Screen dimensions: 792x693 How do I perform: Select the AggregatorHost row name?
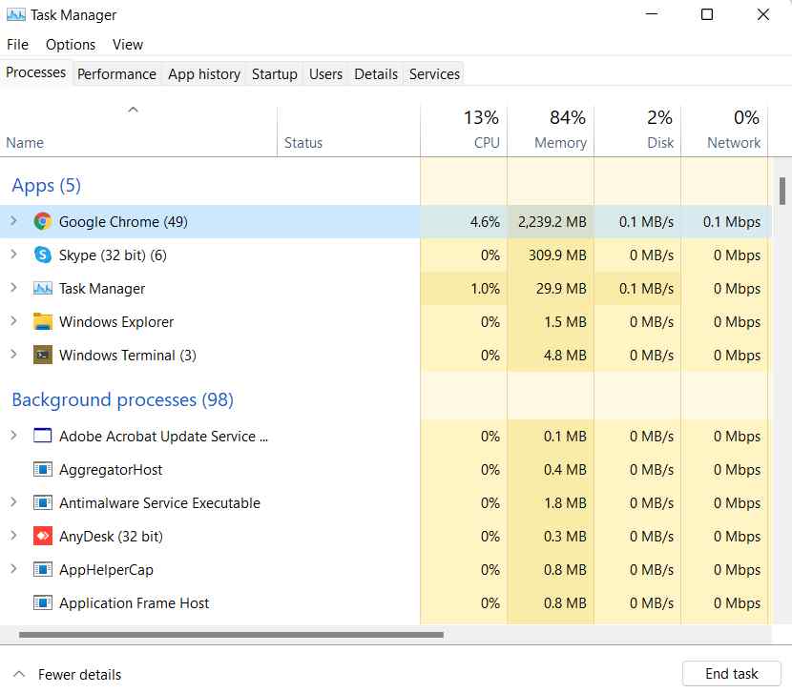pos(111,469)
